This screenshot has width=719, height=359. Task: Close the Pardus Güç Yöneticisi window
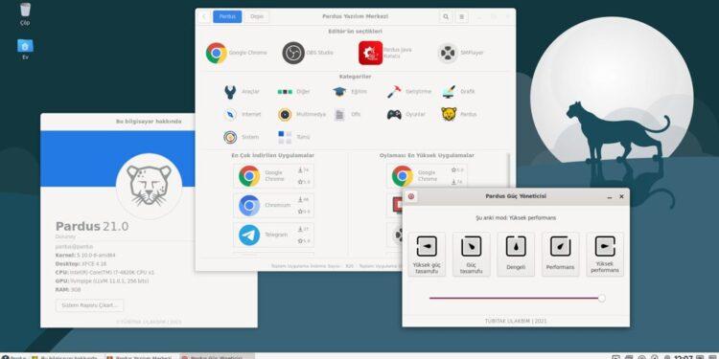[x=621, y=196]
